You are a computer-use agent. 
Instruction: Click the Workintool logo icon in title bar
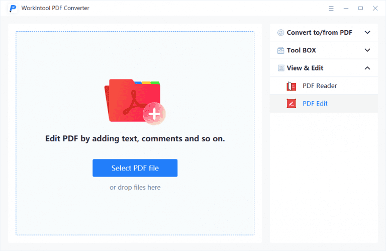[13, 9]
